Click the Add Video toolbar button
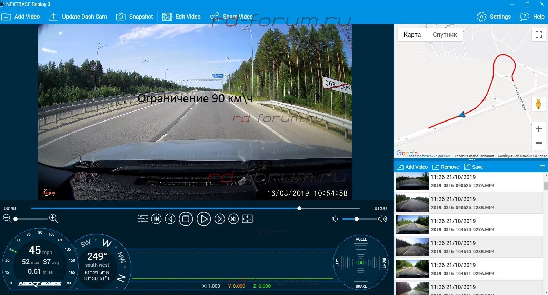 21,17
